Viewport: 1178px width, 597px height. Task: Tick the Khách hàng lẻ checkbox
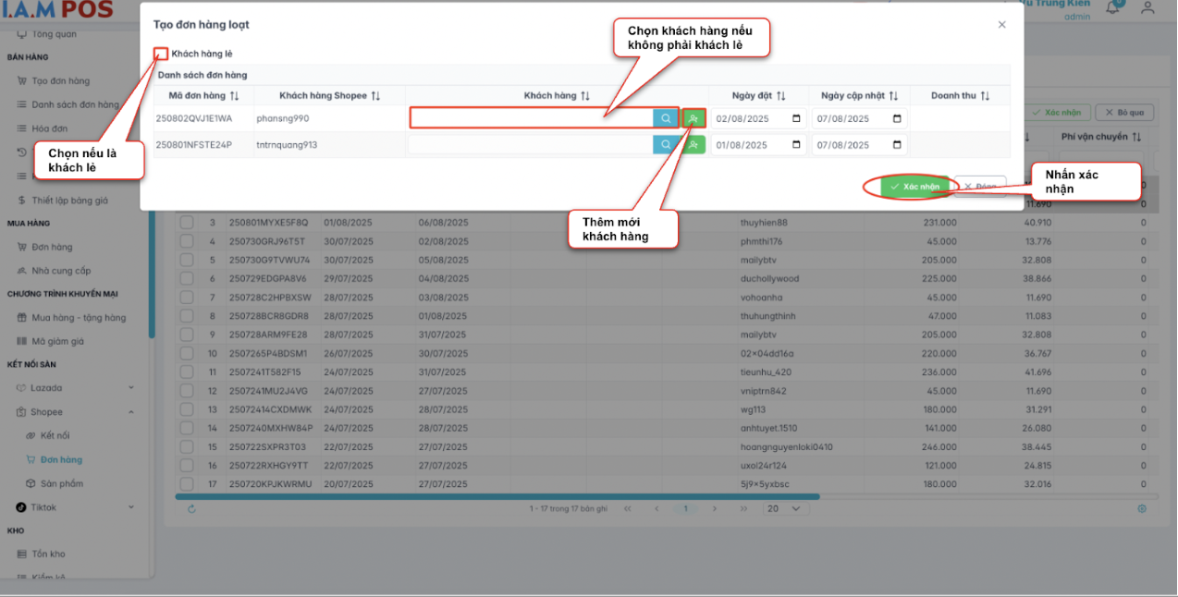click(x=161, y=54)
